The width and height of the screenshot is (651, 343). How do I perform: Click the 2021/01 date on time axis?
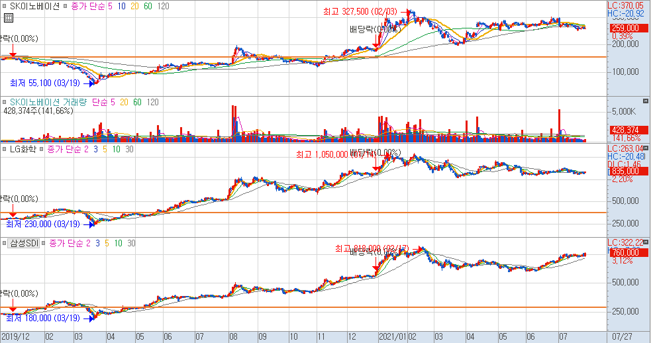(x=393, y=337)
